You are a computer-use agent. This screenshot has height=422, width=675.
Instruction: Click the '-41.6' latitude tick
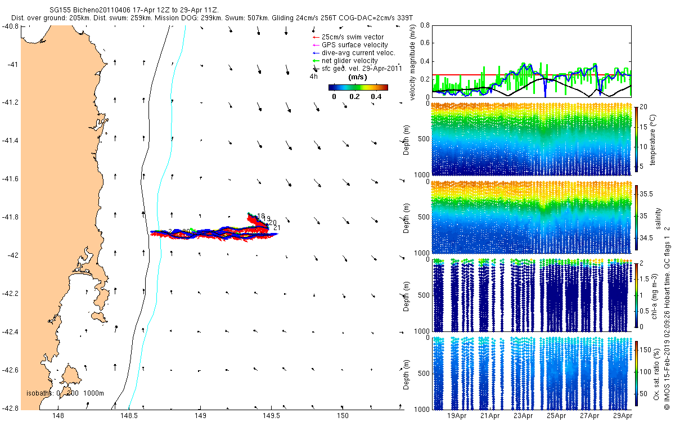(10, 179)
